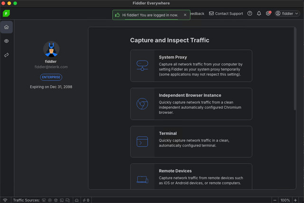Select the Remote Devices capture card
Screen dimensions: 304x203
click(x=191, y=176)
